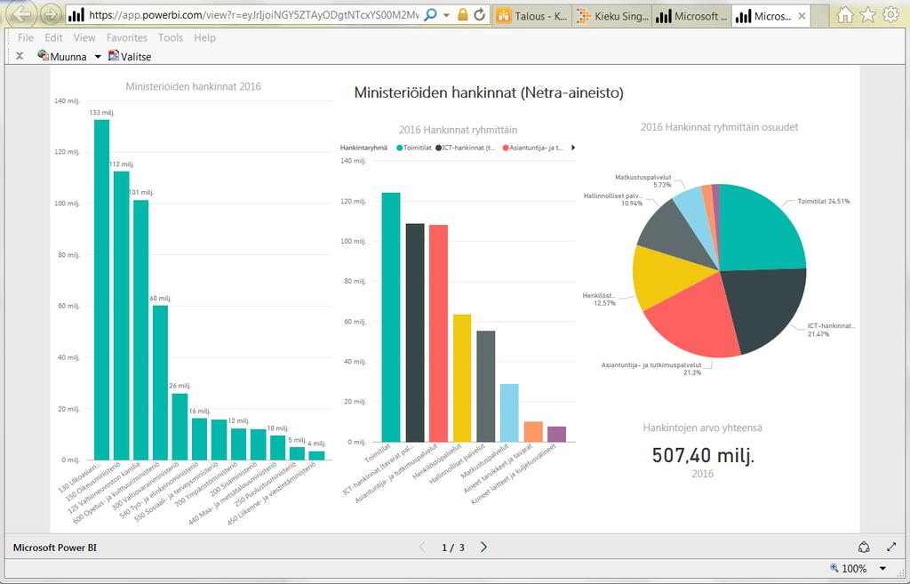Switch to the Talous - K... tab

tap(532, 16)
